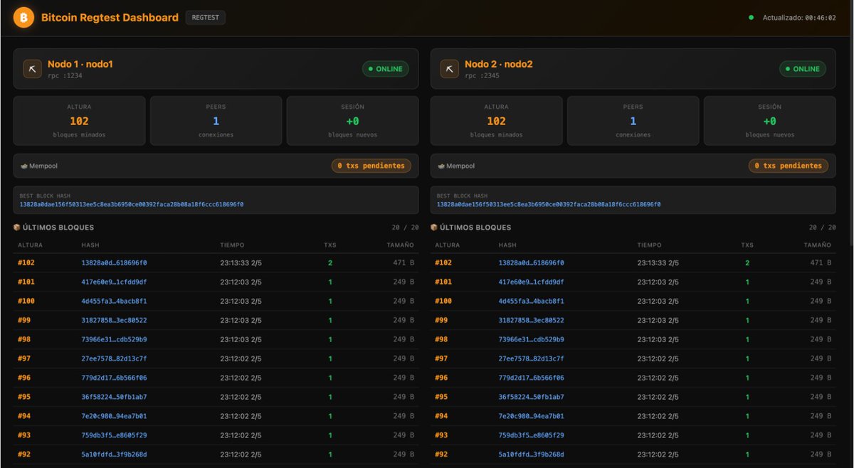Select block #93 in Nodo 1 table
This screenshot has width=854, height=468.
pyautogui.click(x=24, y=435)
